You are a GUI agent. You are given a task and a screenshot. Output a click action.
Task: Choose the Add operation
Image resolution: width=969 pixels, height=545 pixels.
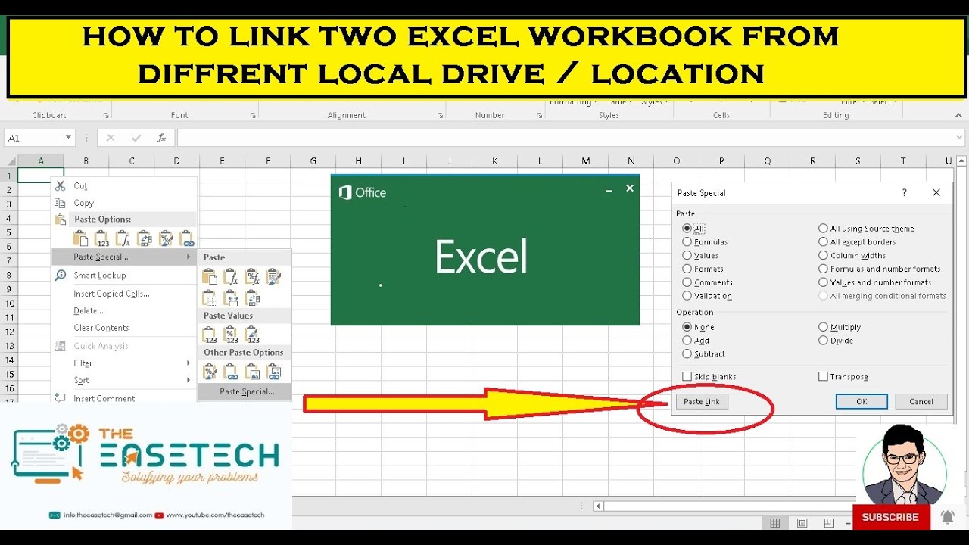pos(687,341)
